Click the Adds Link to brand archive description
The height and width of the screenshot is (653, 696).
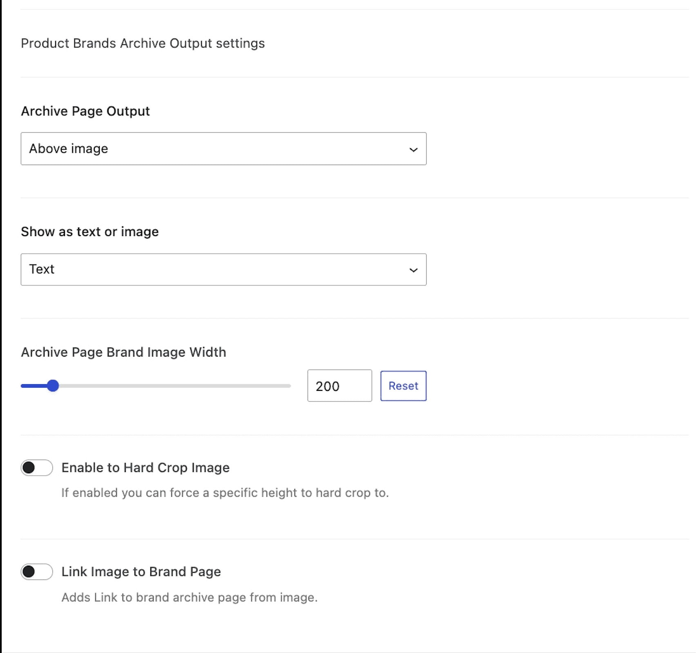point(189,597)
